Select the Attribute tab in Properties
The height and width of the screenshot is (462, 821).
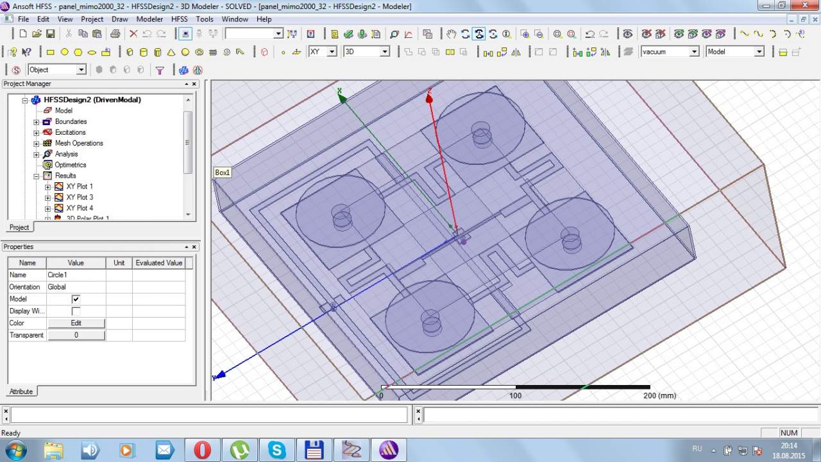[x=21, y=391]
